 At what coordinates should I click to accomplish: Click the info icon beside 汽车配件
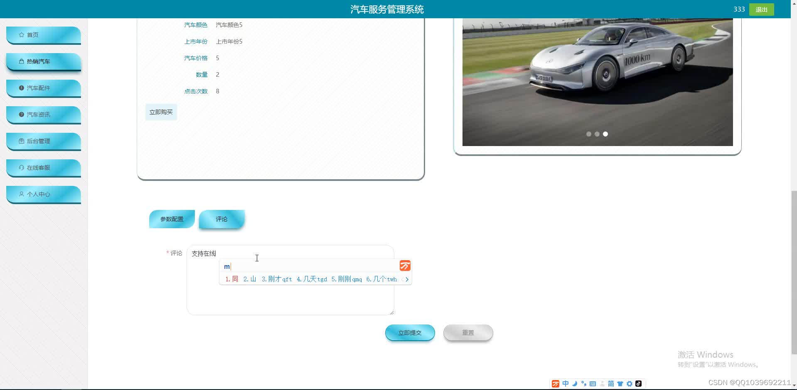point(22,88)
